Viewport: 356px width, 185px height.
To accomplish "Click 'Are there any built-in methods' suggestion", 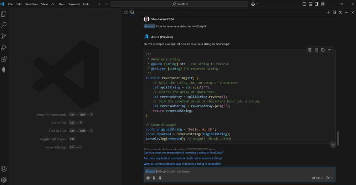I will coord(183,158).
